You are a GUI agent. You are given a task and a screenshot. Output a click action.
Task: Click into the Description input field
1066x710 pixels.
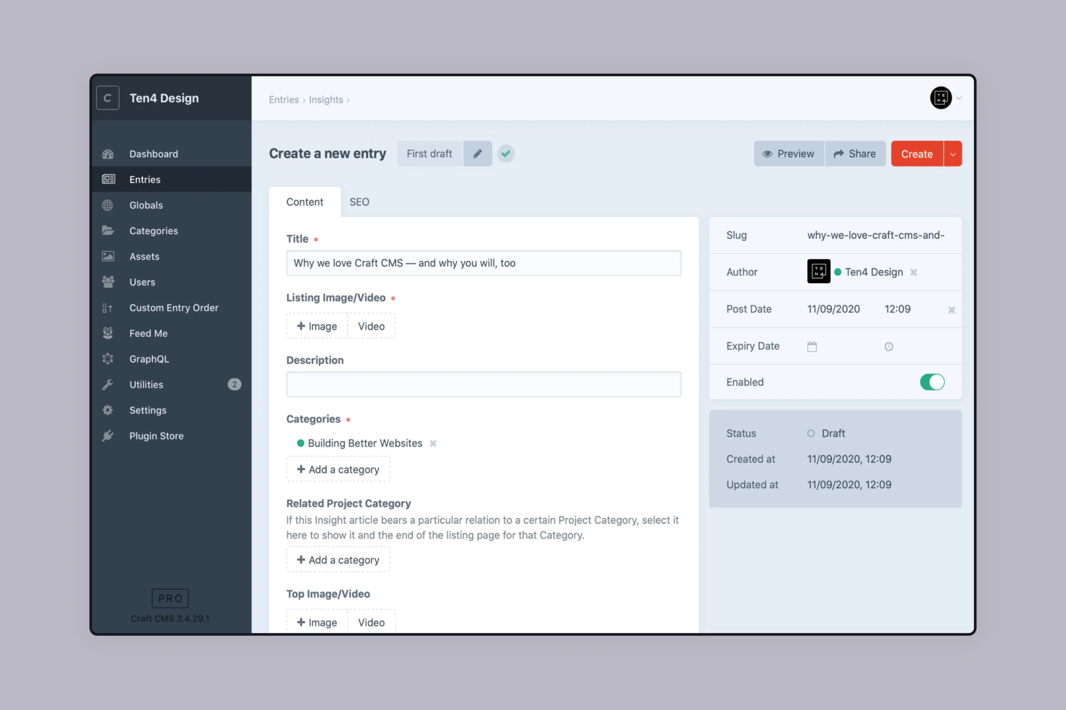[x=484, y=384]
